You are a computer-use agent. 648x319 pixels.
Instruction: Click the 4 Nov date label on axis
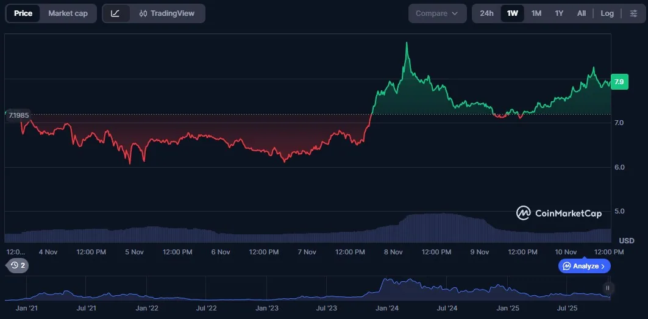[48, 252]
